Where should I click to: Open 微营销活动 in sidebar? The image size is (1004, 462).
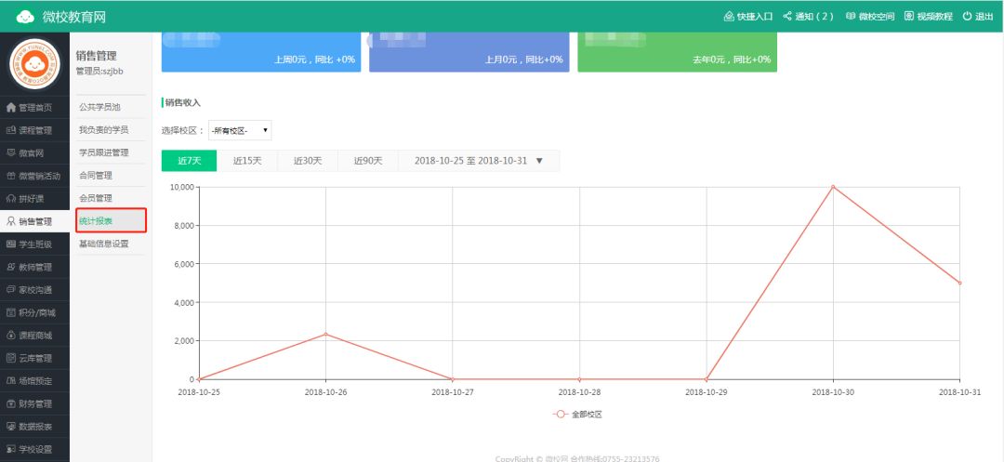[34, 176]
